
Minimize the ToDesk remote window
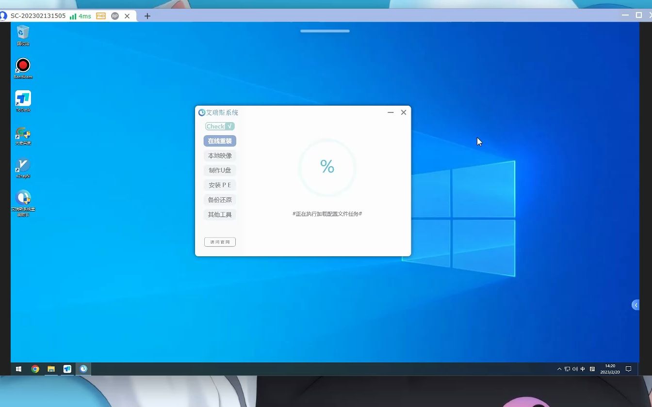625,15
